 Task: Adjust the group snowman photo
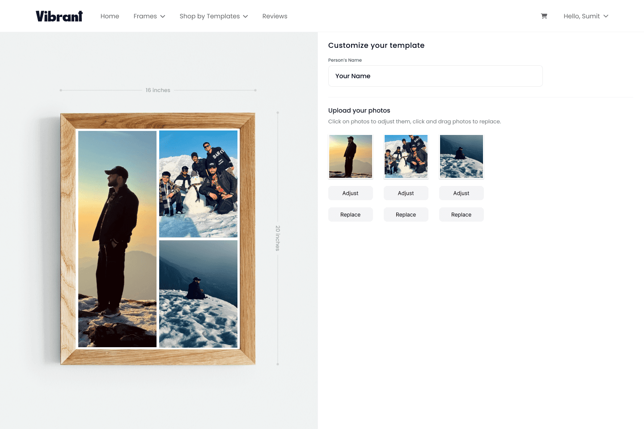click(x=406, y=193)
